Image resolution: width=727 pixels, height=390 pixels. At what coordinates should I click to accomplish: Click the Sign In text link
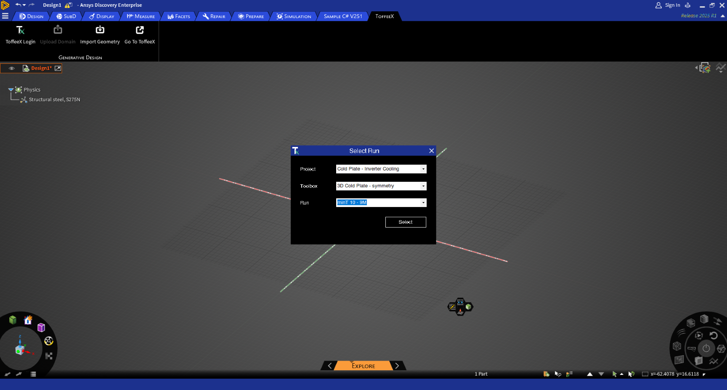672,5
